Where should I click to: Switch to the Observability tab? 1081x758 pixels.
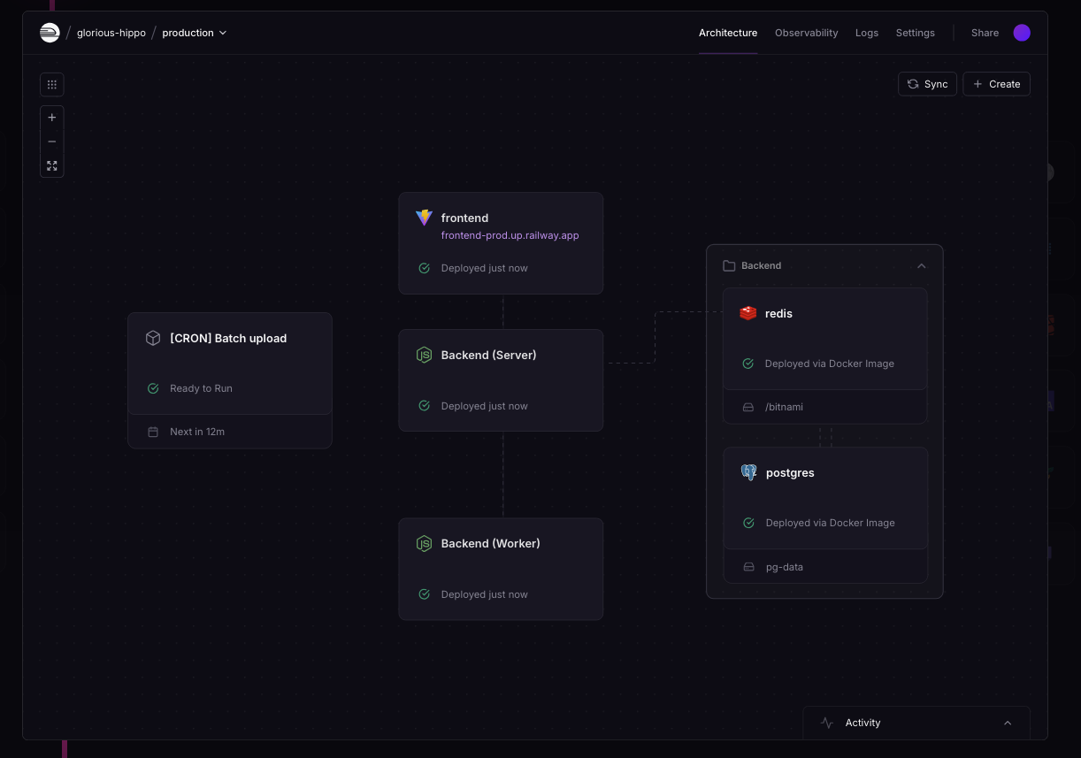click(x=806, y=33)
